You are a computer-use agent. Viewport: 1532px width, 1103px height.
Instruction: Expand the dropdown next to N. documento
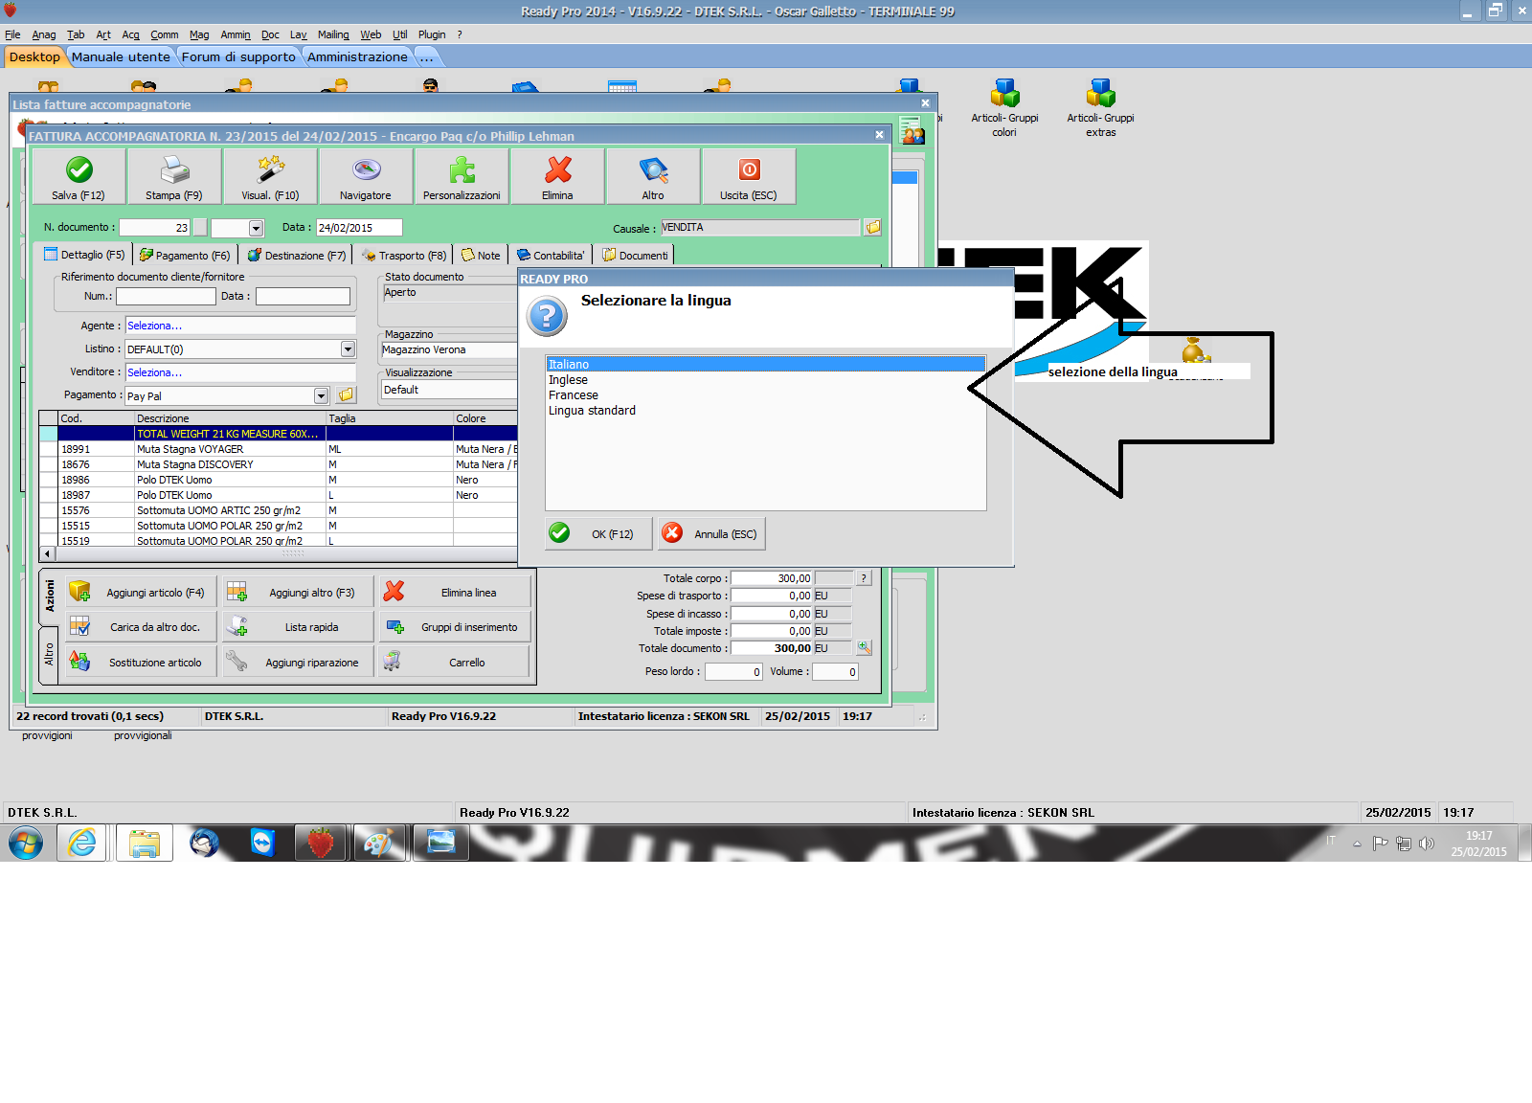click(x=256, y=228)
